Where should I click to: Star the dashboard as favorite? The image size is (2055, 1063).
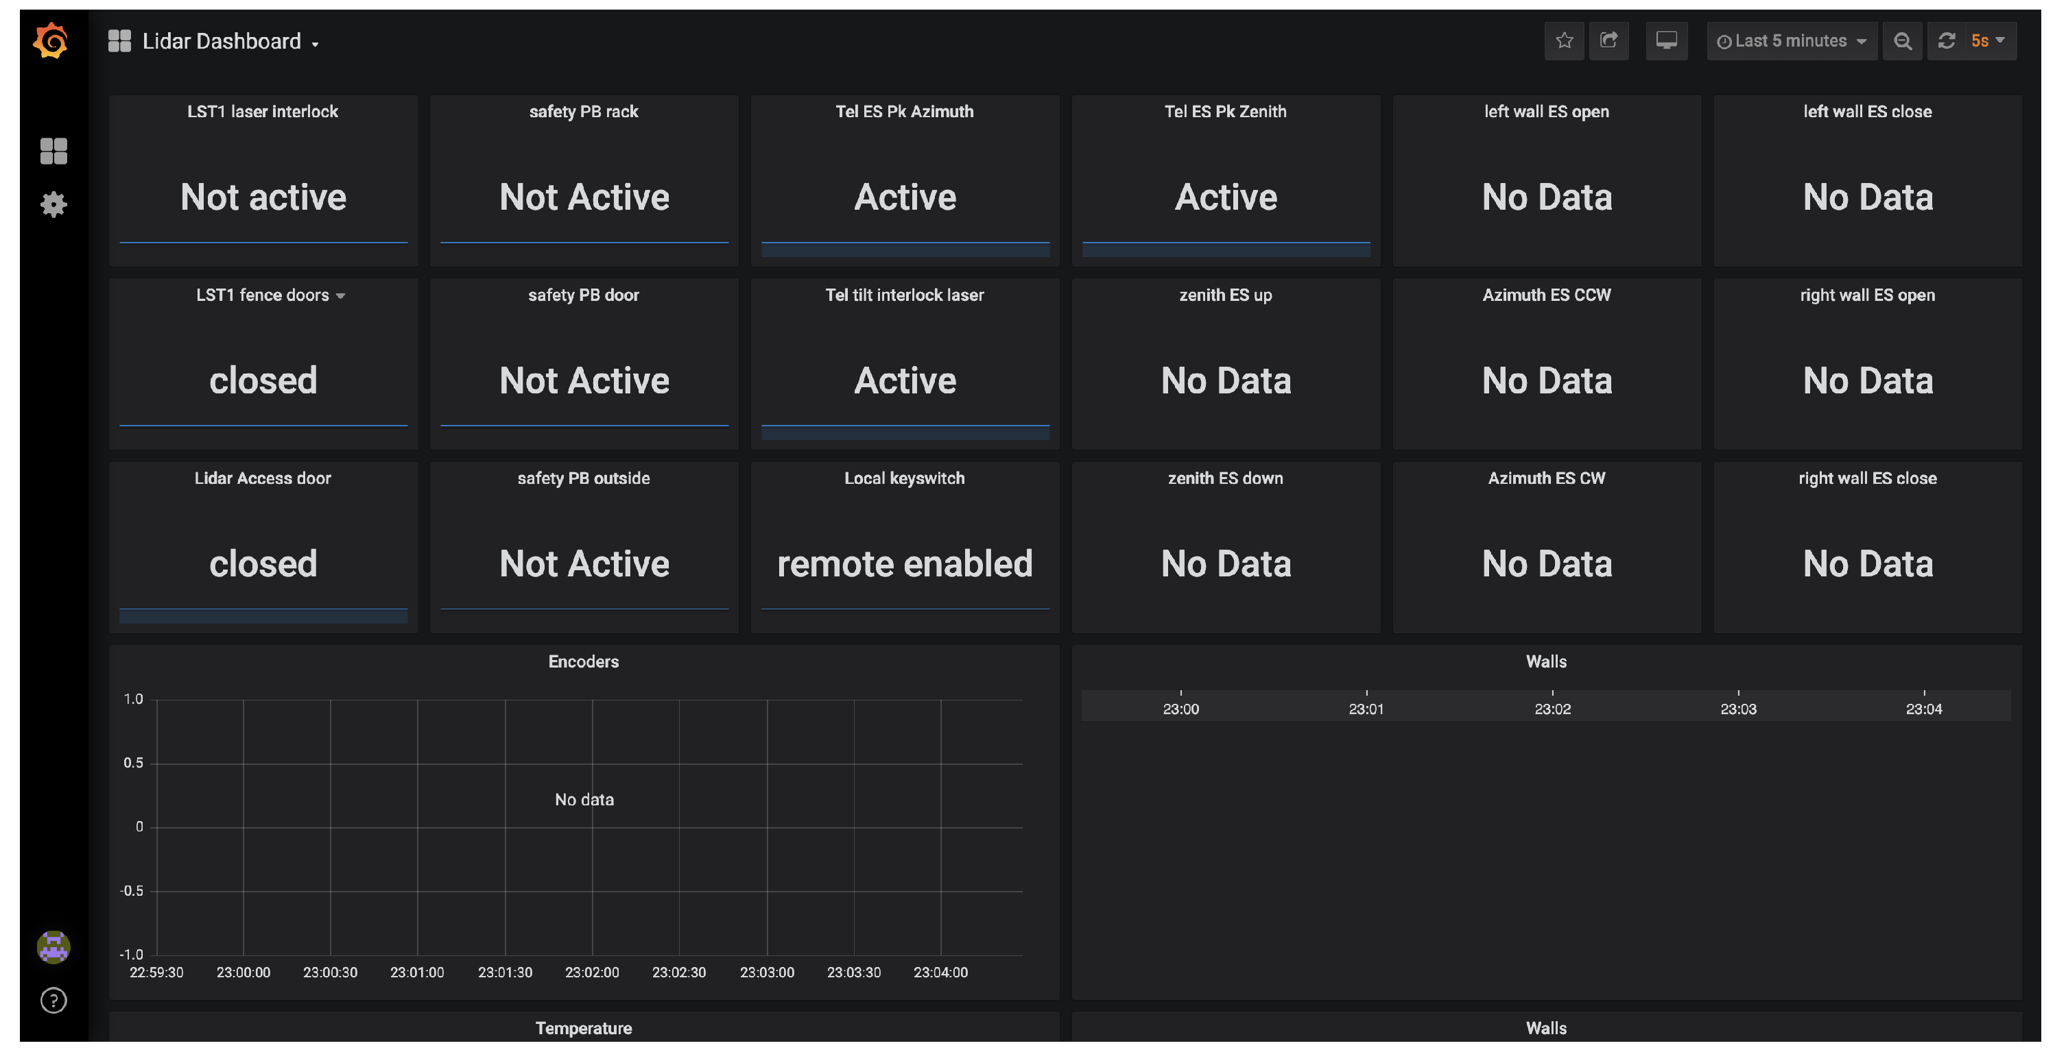click(1564, 40)
